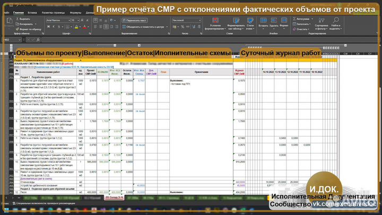
Task: Decrease cell indent
Action: [111, 27]
